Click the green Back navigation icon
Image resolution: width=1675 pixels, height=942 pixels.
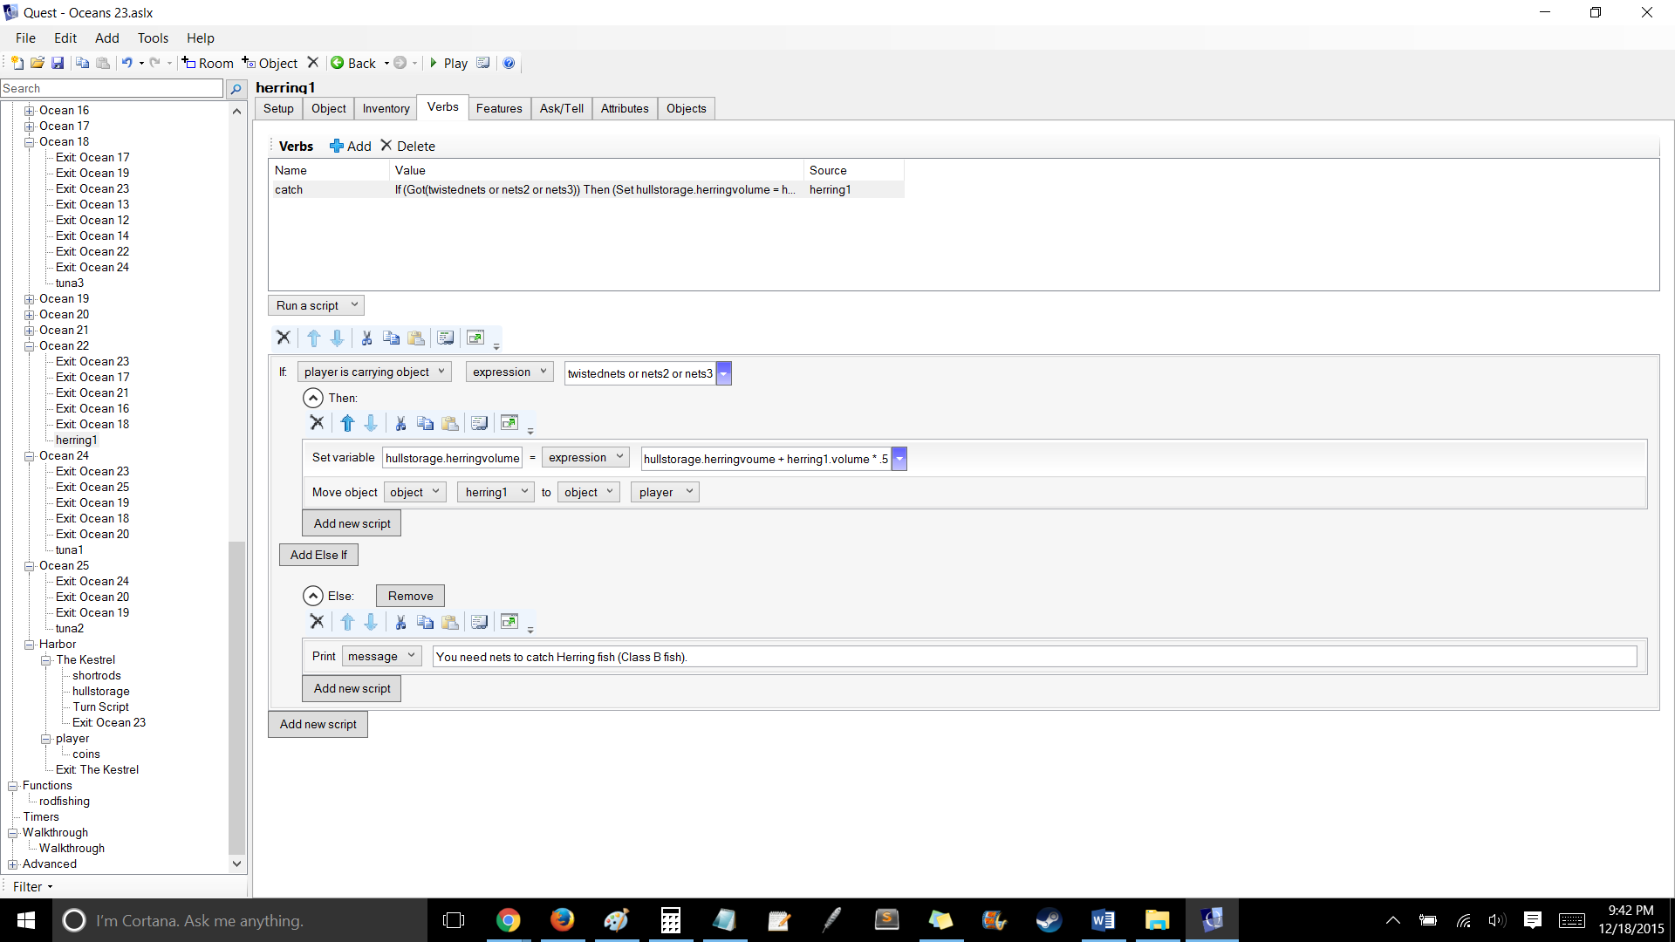point(338,63)
